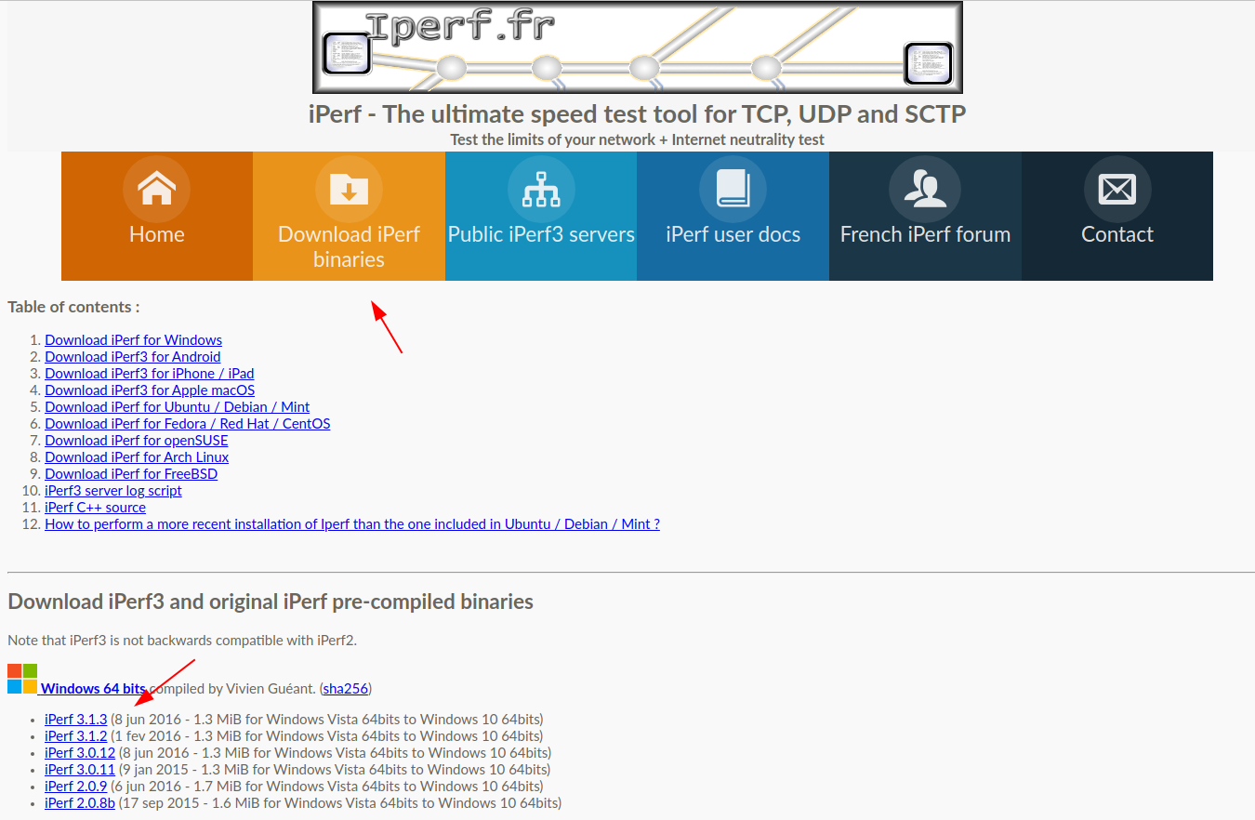Open Download iPerf for FreeBSD link
The width and height of the screenshot is (1255, 820).
point(131,474)
